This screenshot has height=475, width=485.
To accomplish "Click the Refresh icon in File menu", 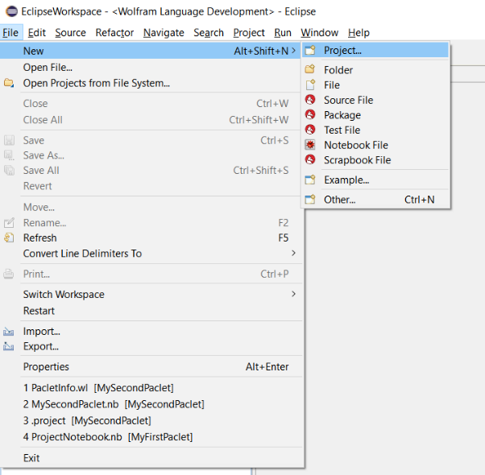I will point(10,237).
